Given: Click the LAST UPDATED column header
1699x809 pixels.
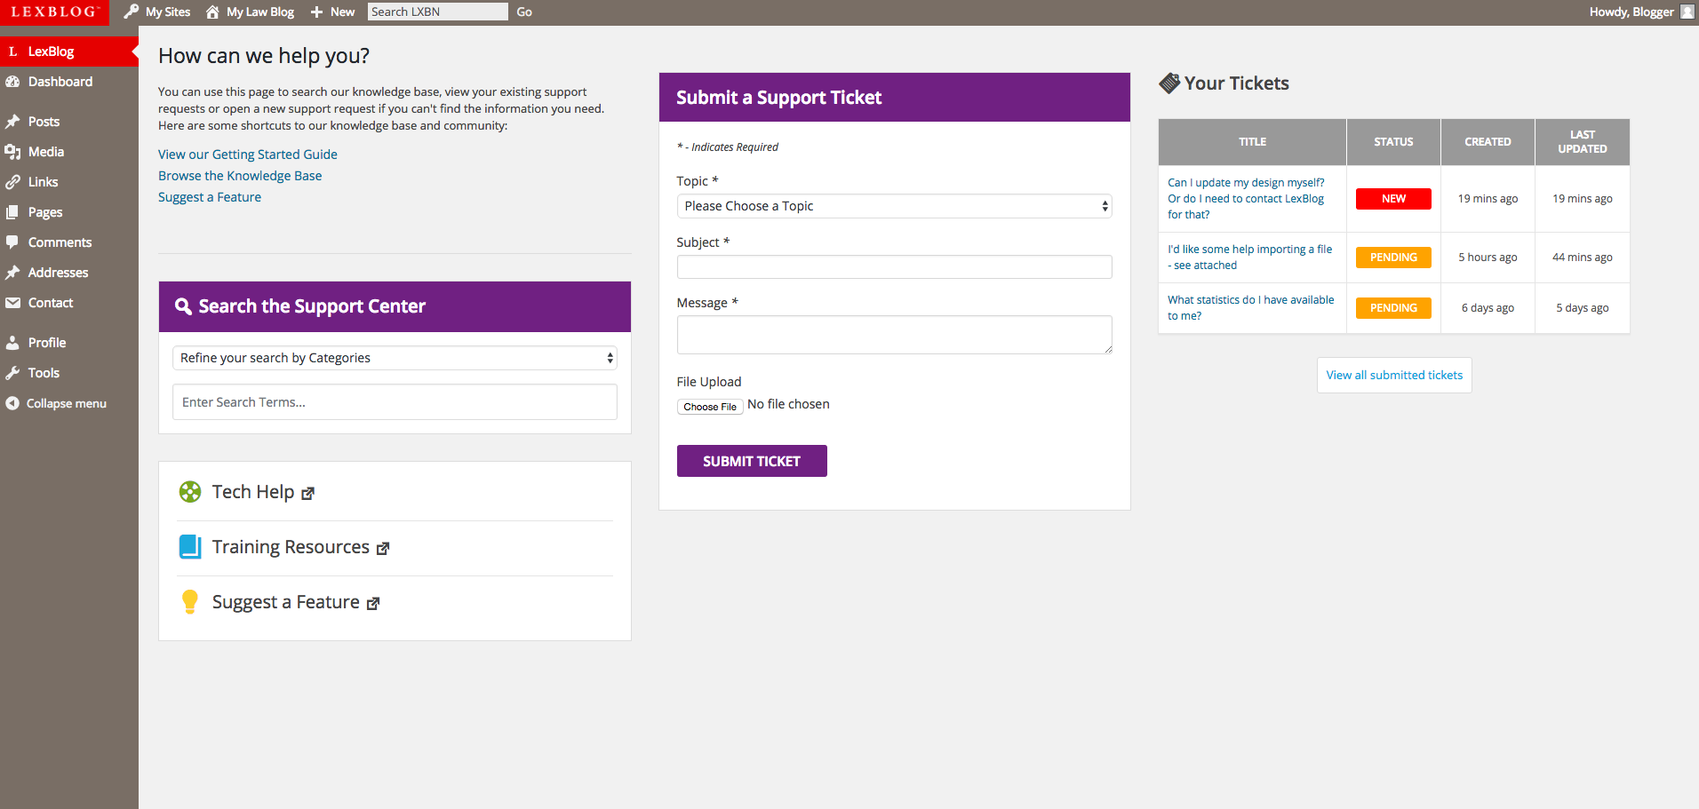Looking at the screenshot, I should point(1582,142).
